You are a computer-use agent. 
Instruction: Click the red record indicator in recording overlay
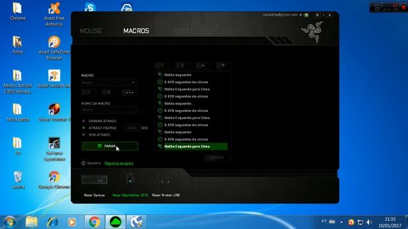(404, 7)
